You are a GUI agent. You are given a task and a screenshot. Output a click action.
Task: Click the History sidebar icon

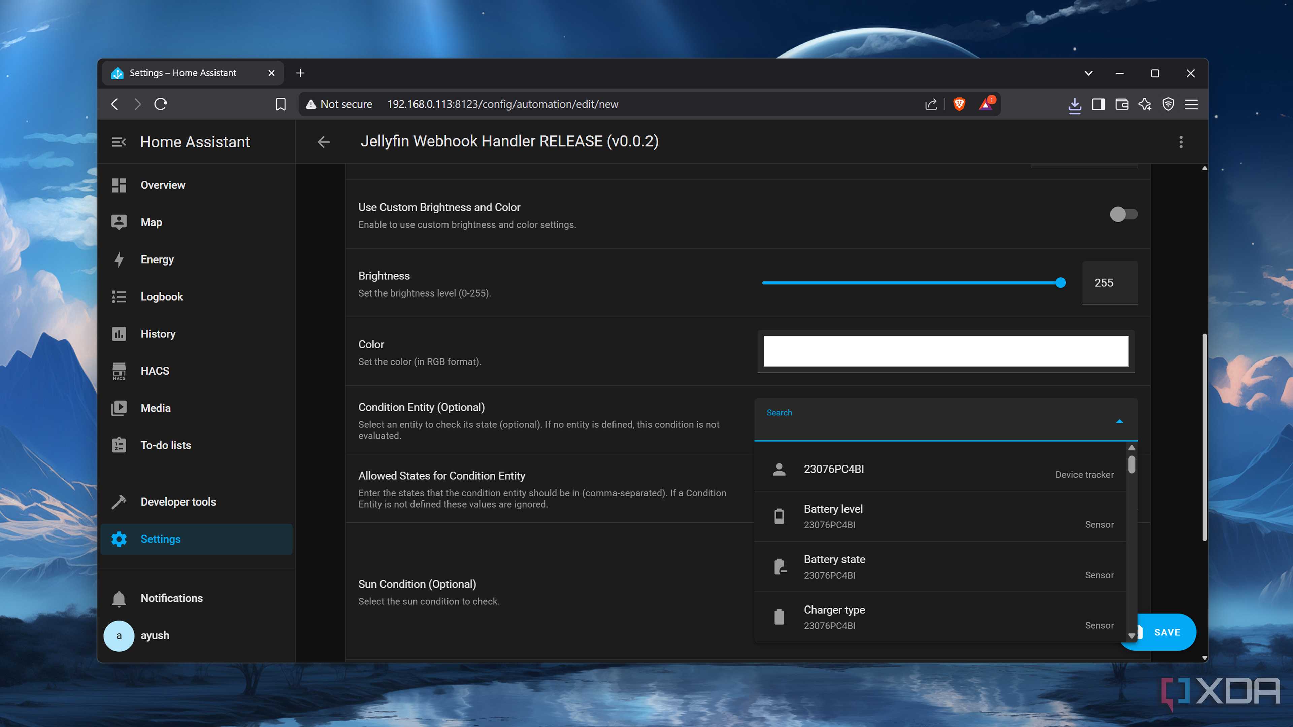[x=119, y=334]
